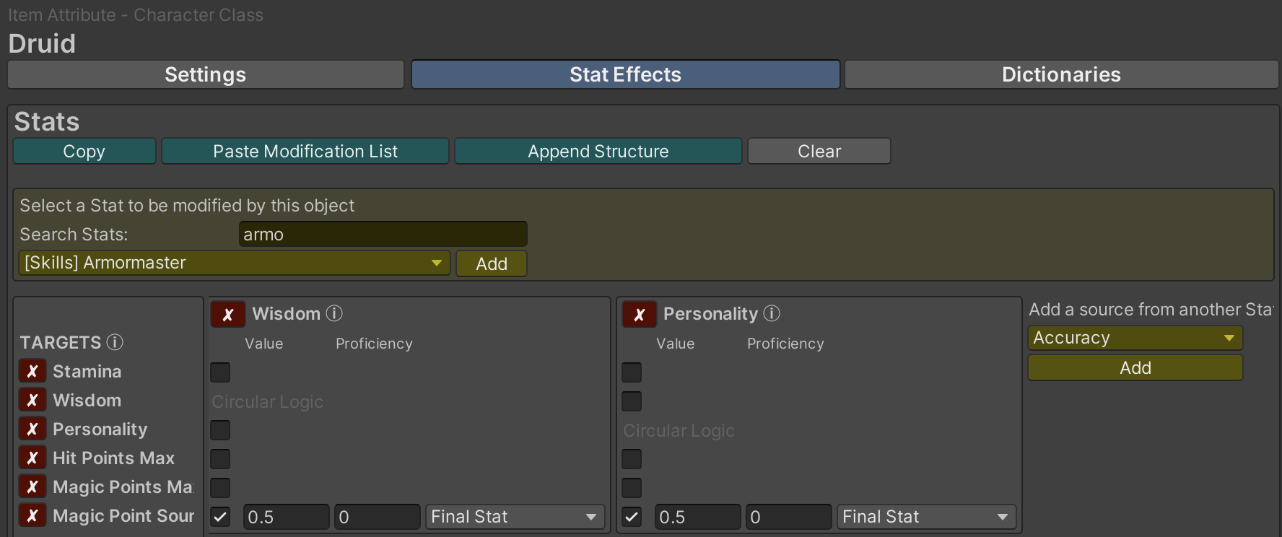Delete the Wisdom stat column using its X
Viewport: 1282px width, 537px height.
(227, 314)
